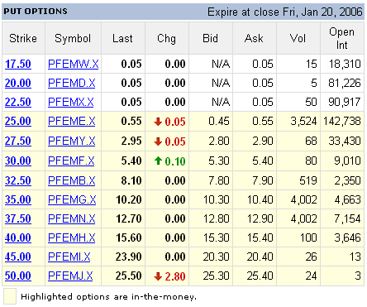367x307 pixels.
Task: Click the PFEMY.X symbol link
Action: click(x=72, y=141)
